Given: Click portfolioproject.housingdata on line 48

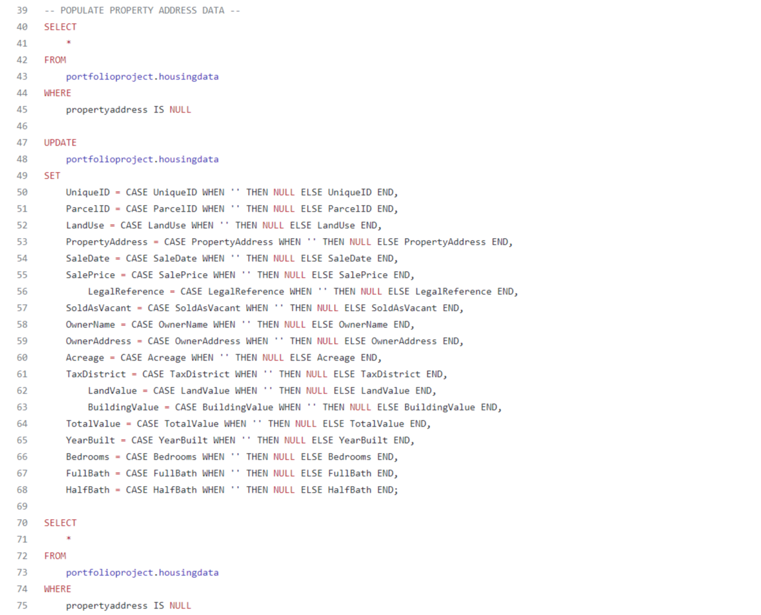Looking at the screenshot, I should [x=142, y=159].
